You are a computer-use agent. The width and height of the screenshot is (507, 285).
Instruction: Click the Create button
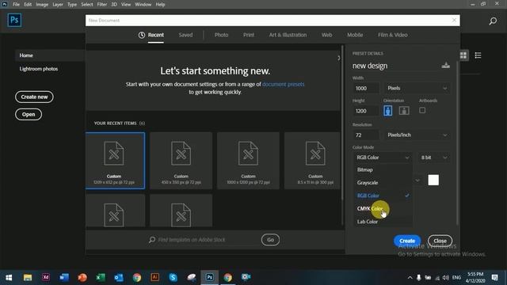point(407,241)
